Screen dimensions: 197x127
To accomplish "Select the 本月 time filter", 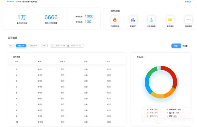I will point(44,46).
